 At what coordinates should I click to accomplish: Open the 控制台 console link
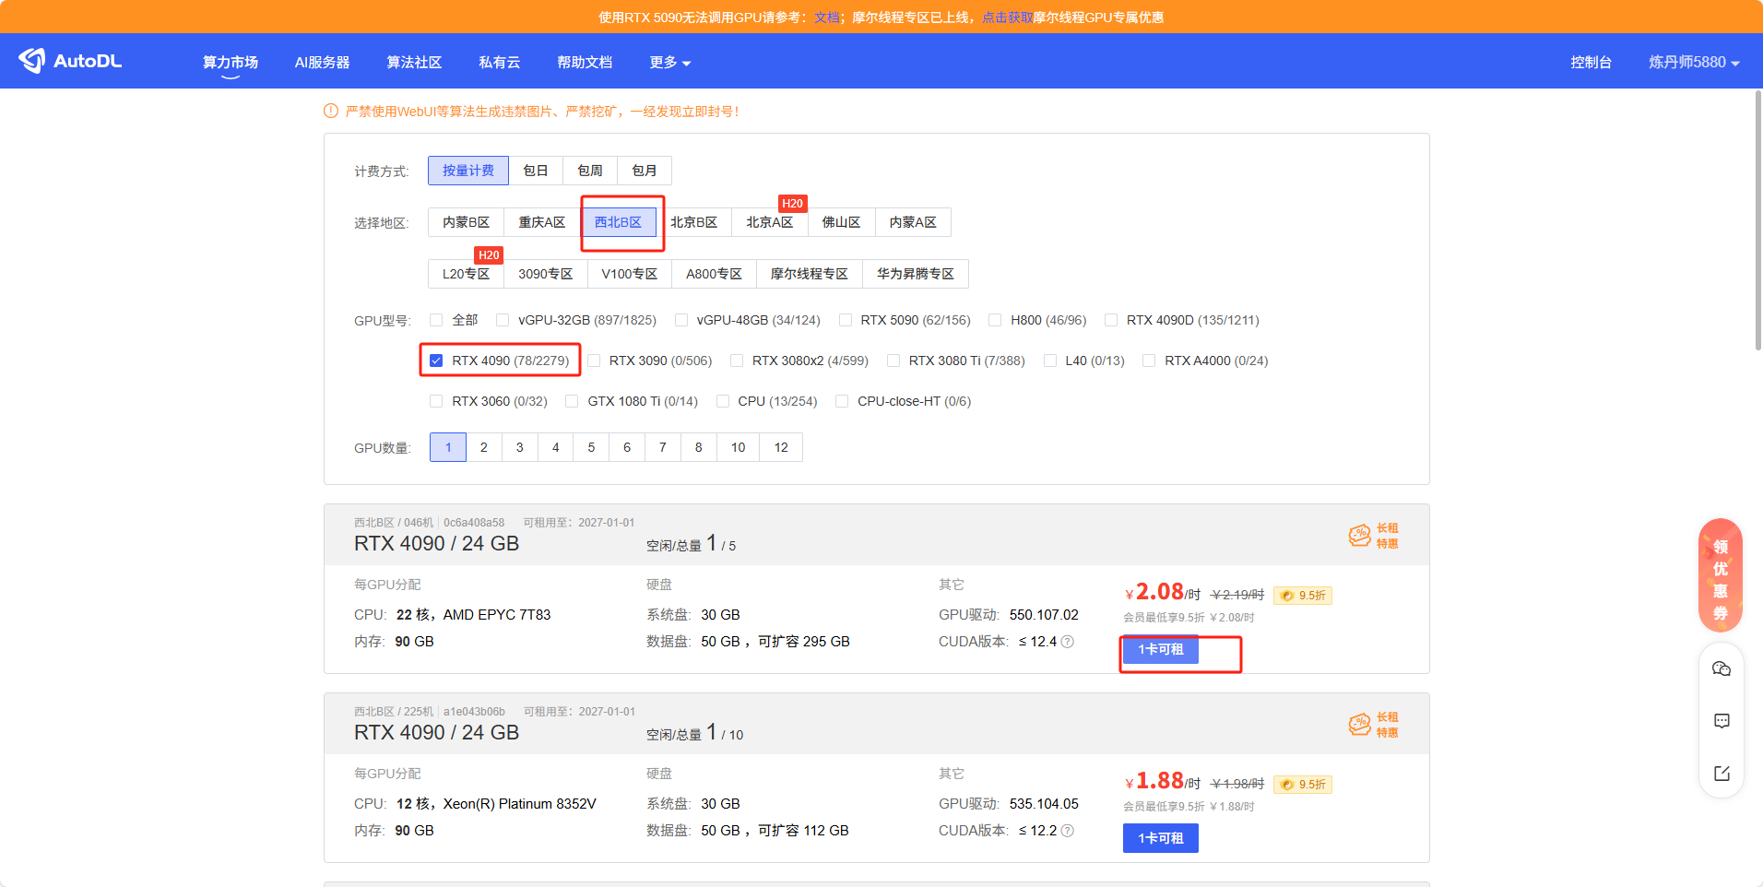point(1591,62)
